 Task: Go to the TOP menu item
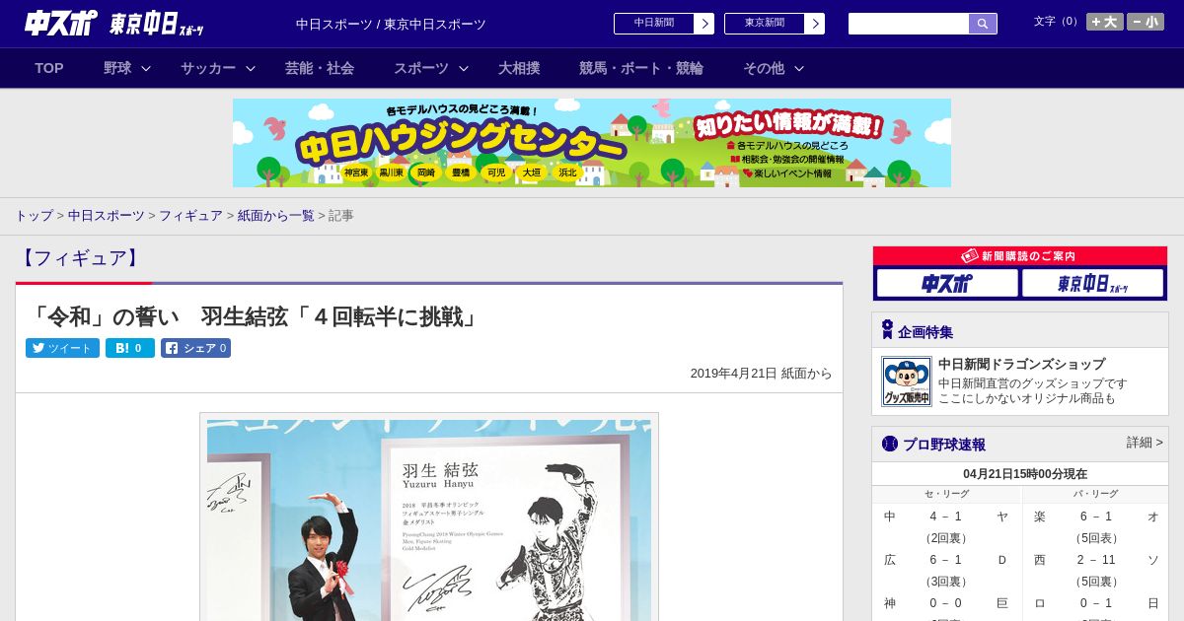point(49,68)
